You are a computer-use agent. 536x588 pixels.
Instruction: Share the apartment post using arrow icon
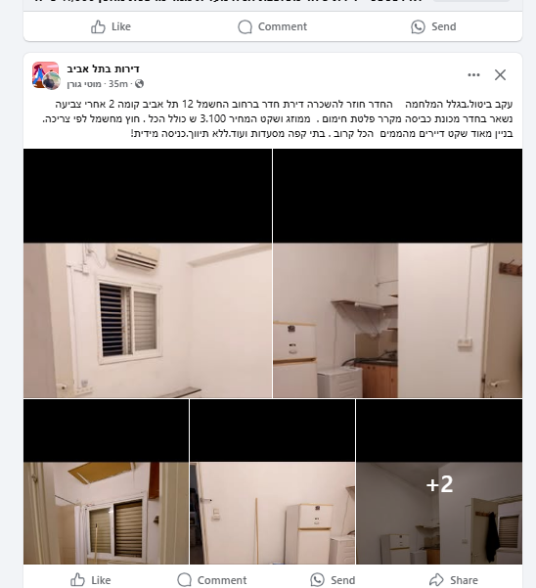click(436, 580)
